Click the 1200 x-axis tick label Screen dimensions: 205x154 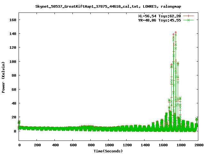tap(127, 145)
